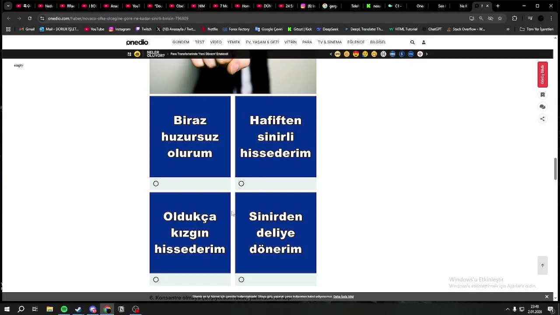Image resolution: width=560 pixels, height=315 pixels.
Task: Select the crying emoji reaction
Action: [365, 54]
